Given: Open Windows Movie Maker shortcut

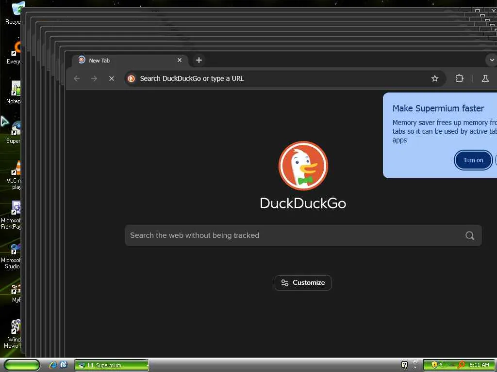Looking at the screenshot, I should 13,333.
